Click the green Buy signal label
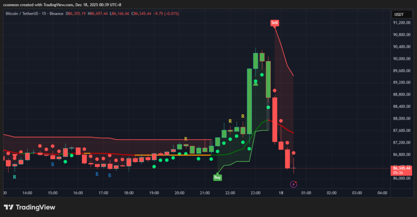 217,178
